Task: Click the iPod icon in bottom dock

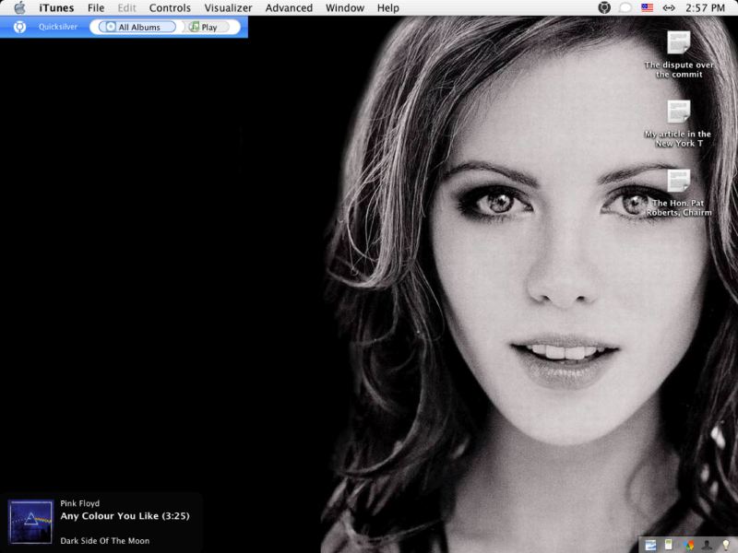Action: [668, 544]
